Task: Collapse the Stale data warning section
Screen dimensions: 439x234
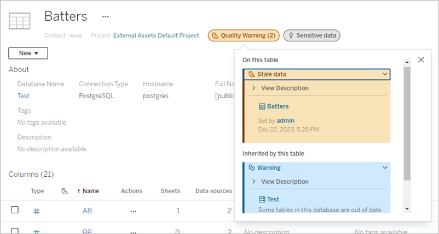Action: pyautogui.click(x=385, y=74)
